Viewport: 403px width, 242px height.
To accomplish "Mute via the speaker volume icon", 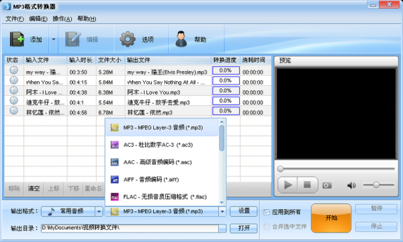I will pyautogui.click(x=351, y=185).
